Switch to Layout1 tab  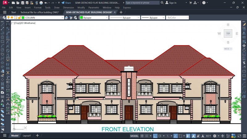click(x=27, y=136)
